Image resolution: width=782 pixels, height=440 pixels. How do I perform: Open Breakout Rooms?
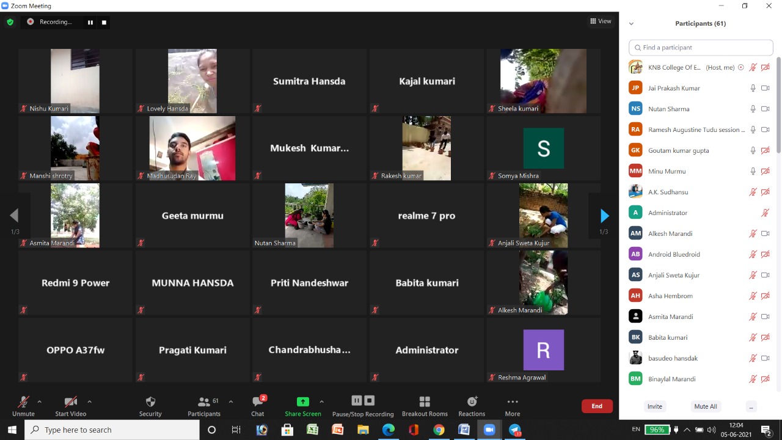[425, 406]
